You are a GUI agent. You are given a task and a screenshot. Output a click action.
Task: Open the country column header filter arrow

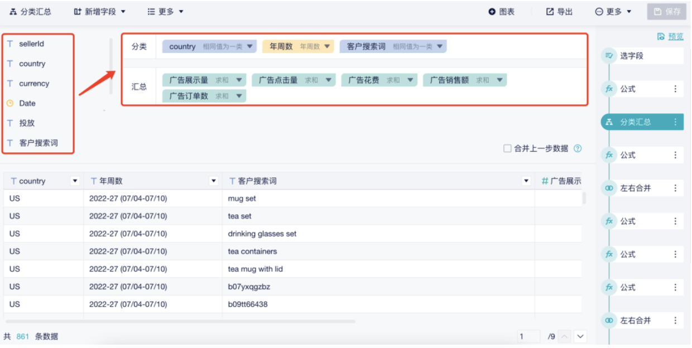point(75,181)
